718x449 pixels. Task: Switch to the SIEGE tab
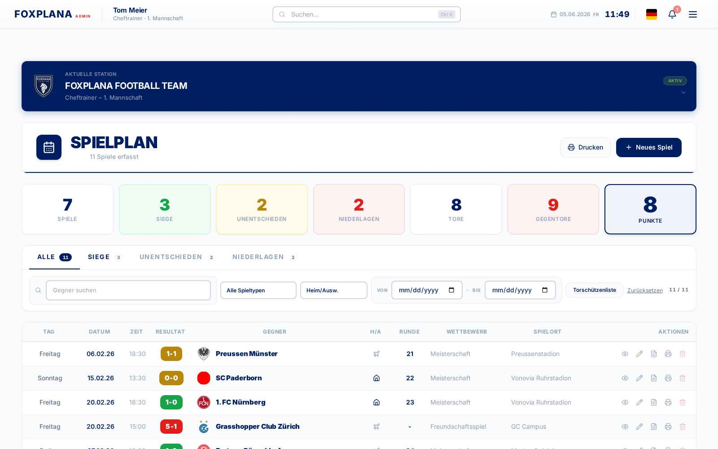point(105,257)
